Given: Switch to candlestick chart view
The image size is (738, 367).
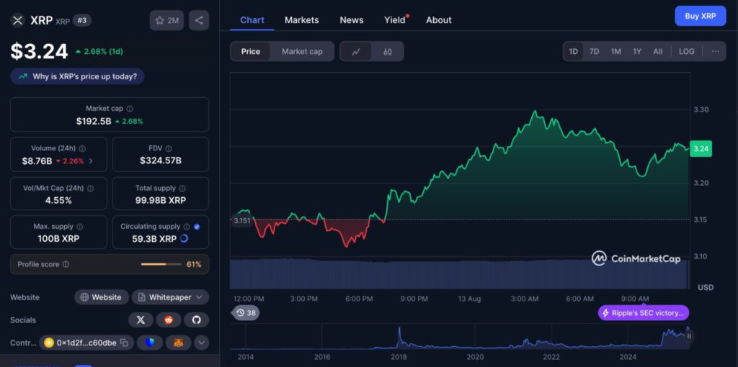Looking at the screenshot, I should point(387,51).
